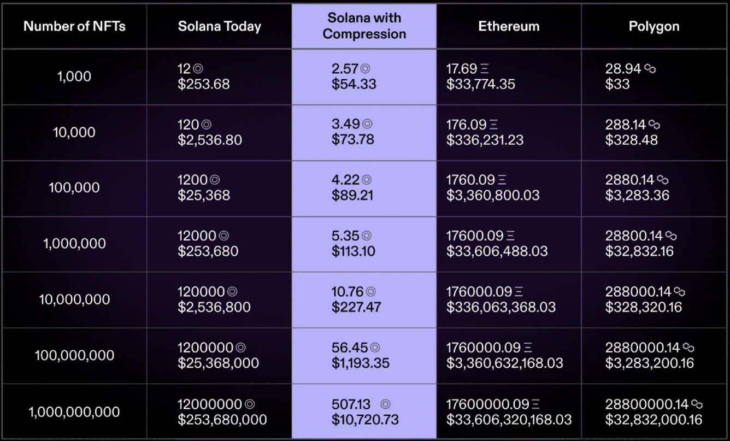Click the Solana symbol next to 12000
Viewport: 730px width, 441px height.
click(x=224, y=236)
